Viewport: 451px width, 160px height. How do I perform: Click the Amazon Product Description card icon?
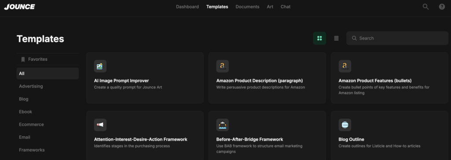coord(222,66)
